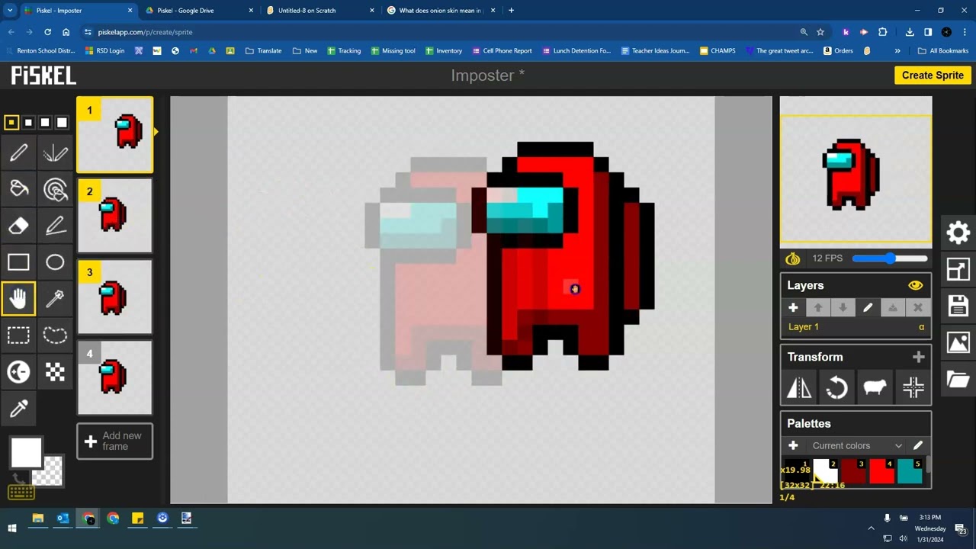Viewport: 976px width, 549px height.
Task: Choose the smallest pen size
Action: pos(11,122)
